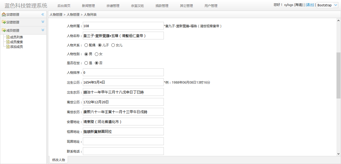
Task: Click the scrollbar up arrow at top right
Action: coord(339,20)
